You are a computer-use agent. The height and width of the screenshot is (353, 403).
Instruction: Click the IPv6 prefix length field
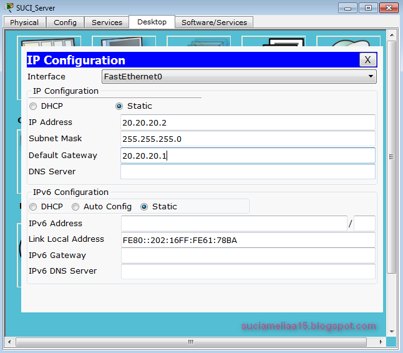[364, 223]
